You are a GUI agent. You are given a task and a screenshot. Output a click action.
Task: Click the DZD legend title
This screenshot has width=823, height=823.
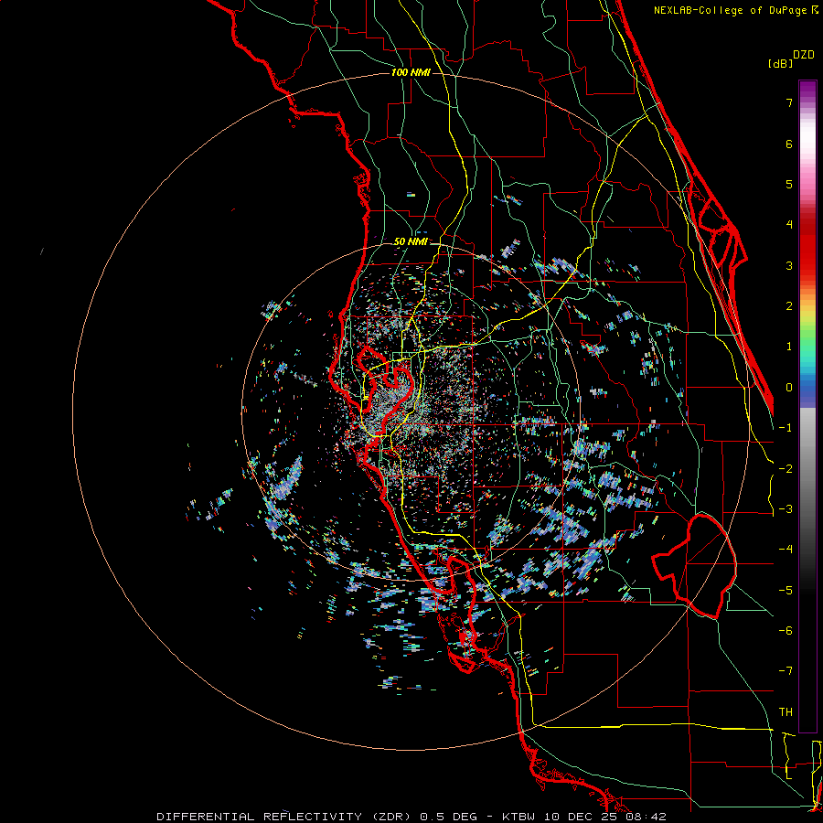tap(804, 55)
